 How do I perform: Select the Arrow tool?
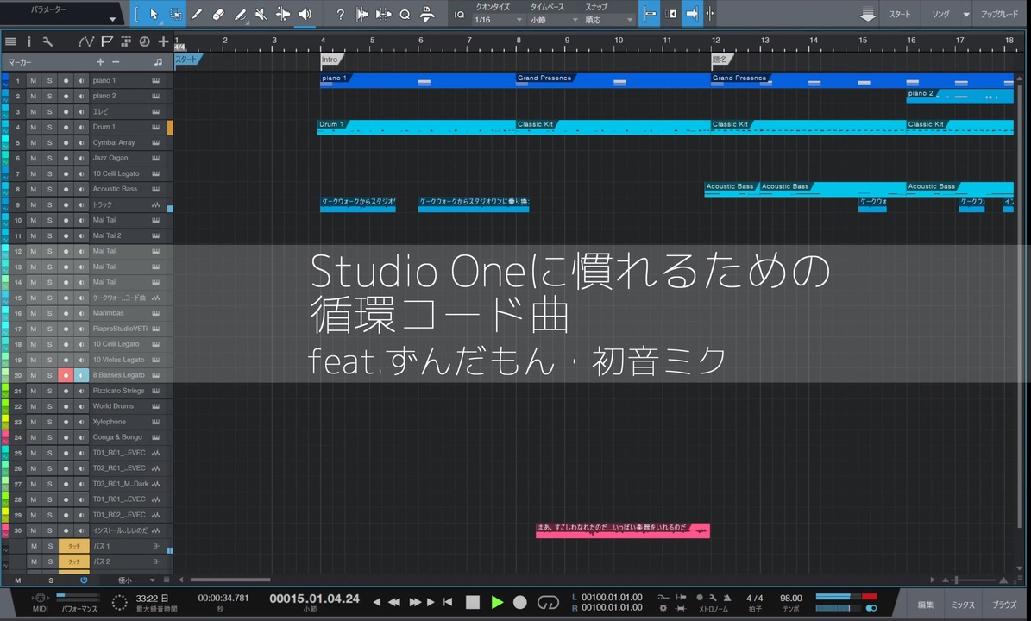click(x=154, y=14)
